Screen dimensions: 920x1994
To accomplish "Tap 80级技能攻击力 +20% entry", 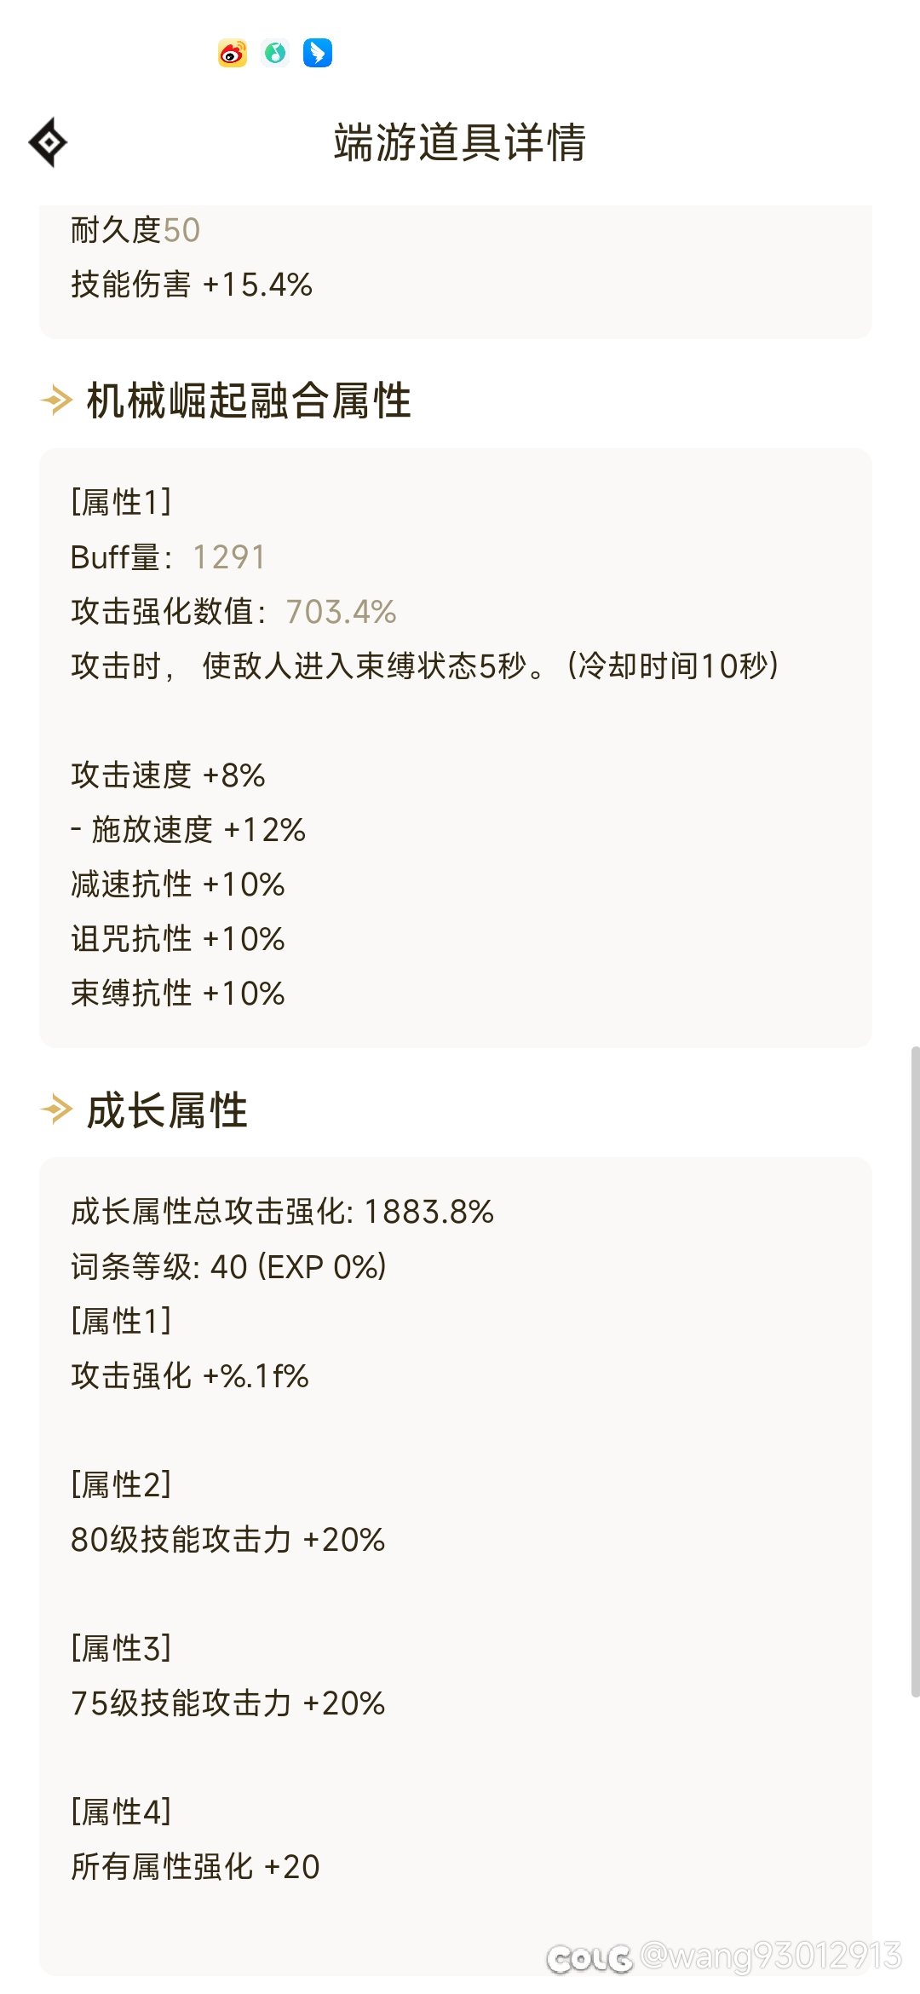I will pyautogui.click(x=227, y=1539).
